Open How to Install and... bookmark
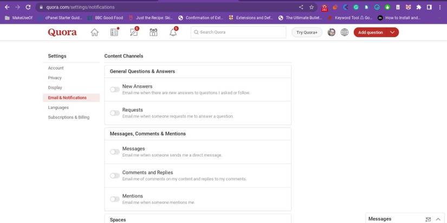 tap(399, 18)
